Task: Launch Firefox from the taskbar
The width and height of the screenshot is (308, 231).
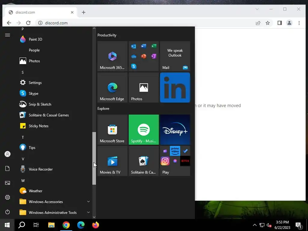Action: click(96, 225)
